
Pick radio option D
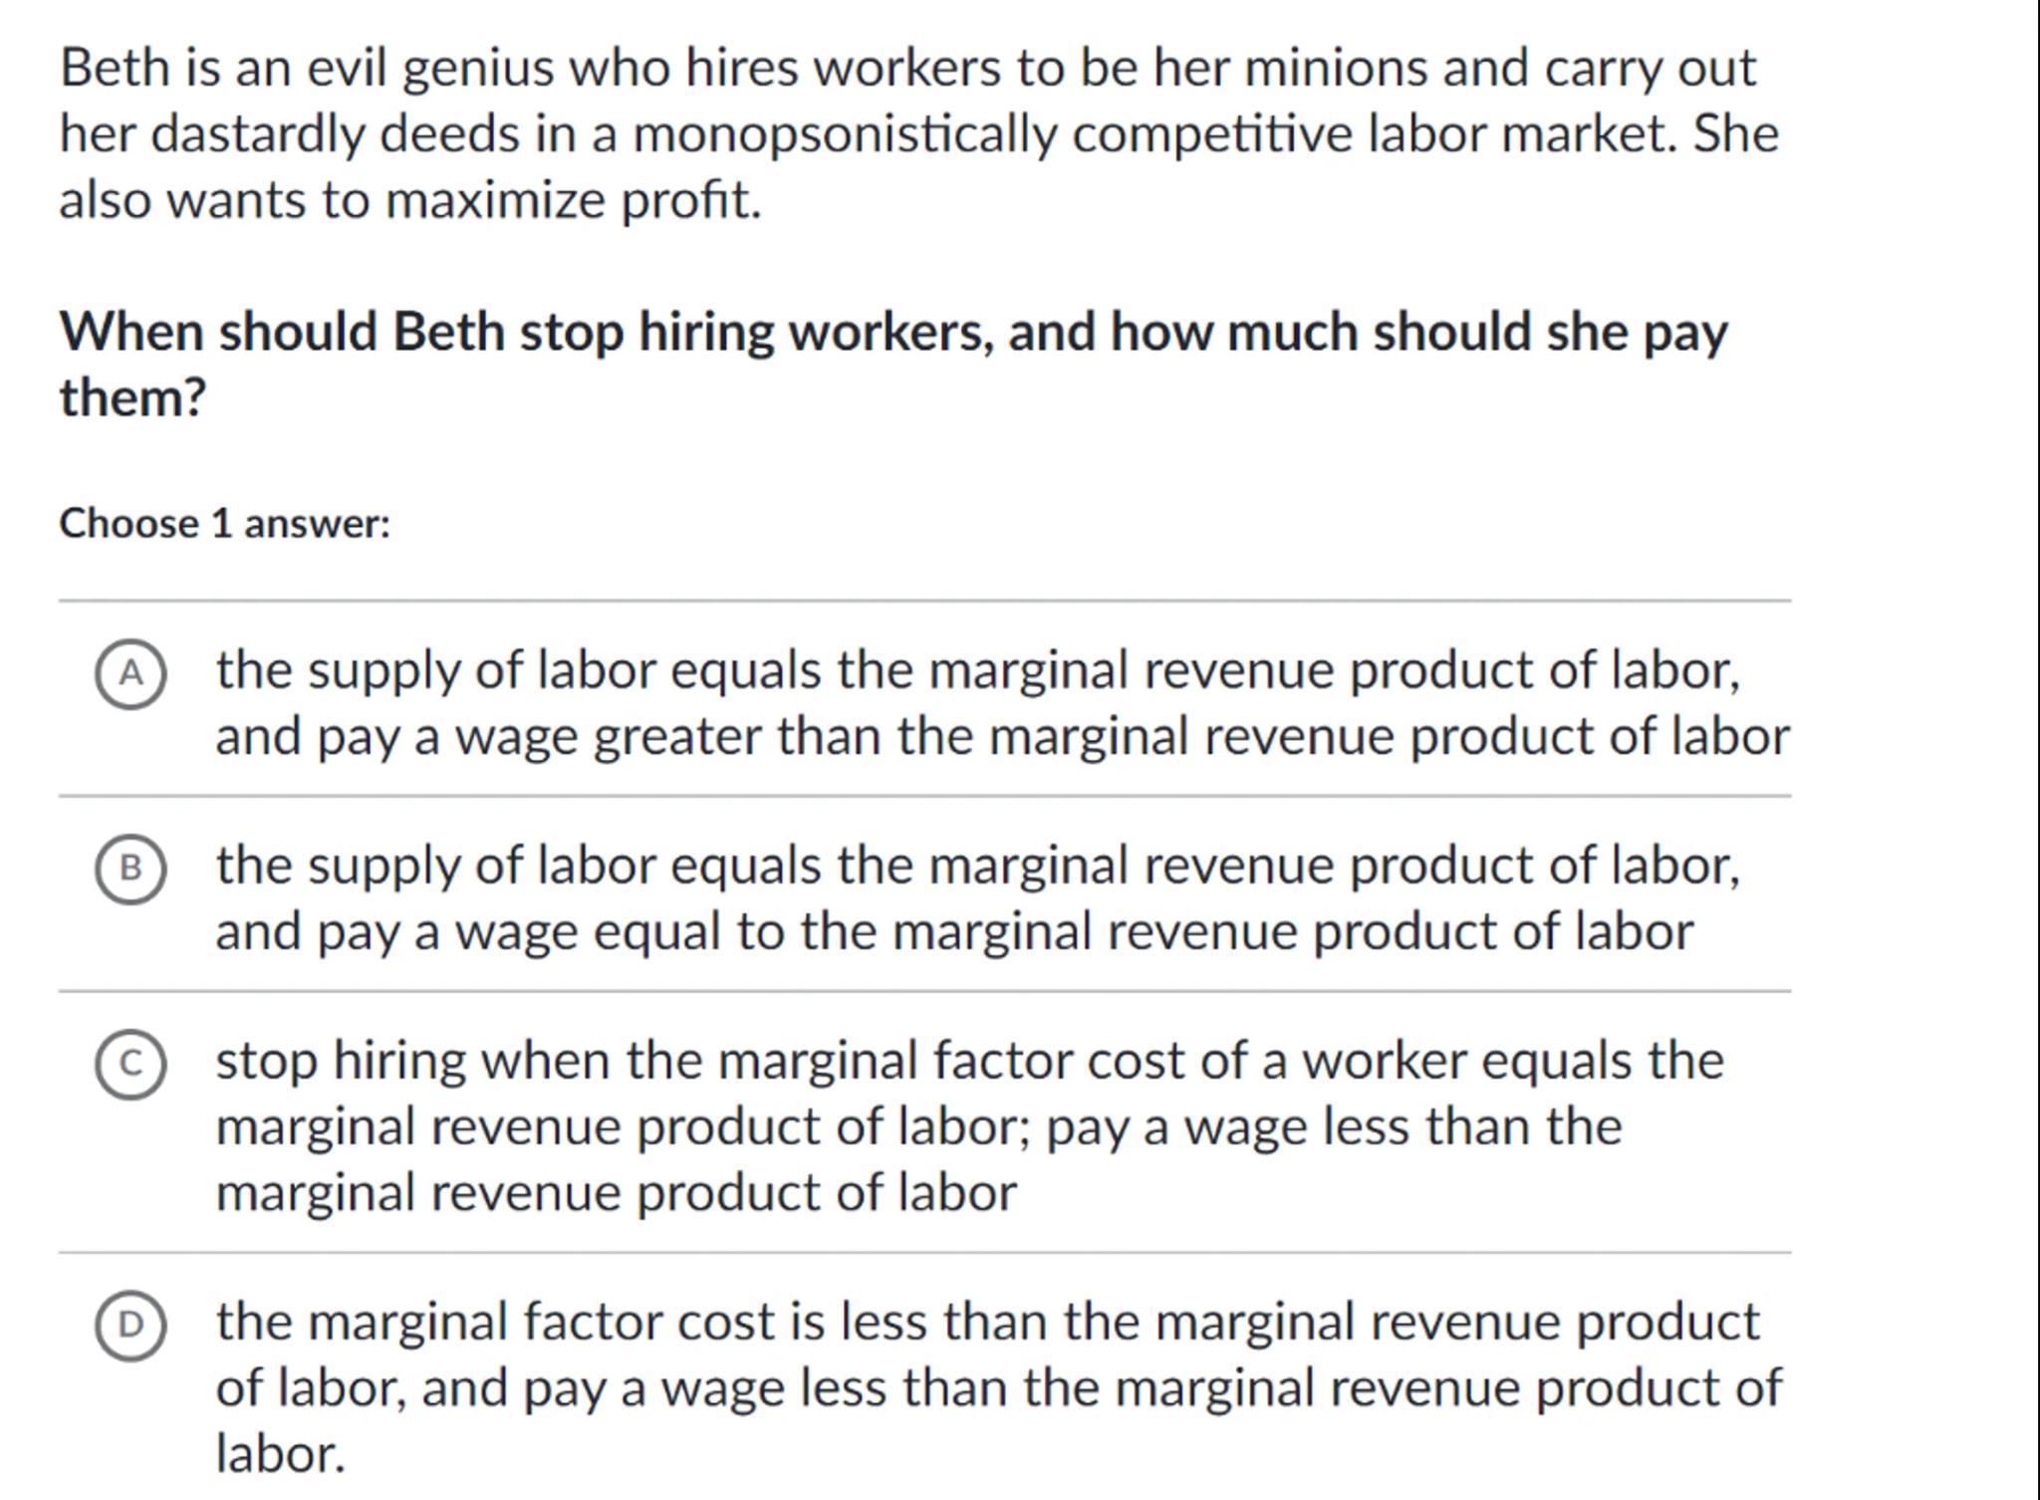pyautogui.click(x=130, y=1325)
